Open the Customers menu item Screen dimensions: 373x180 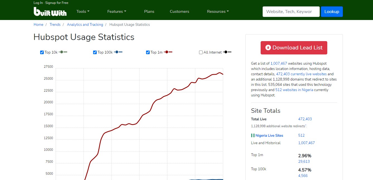[180, 11]
